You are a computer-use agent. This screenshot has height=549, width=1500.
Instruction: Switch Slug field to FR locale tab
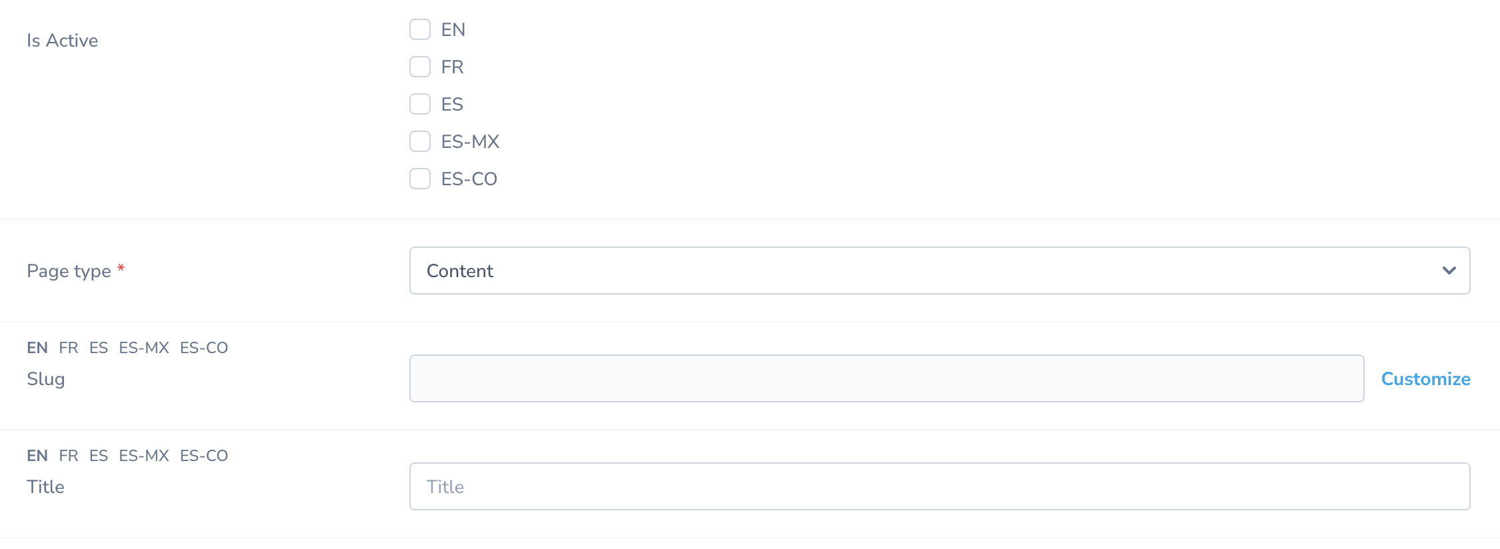[x=69, y=348]
